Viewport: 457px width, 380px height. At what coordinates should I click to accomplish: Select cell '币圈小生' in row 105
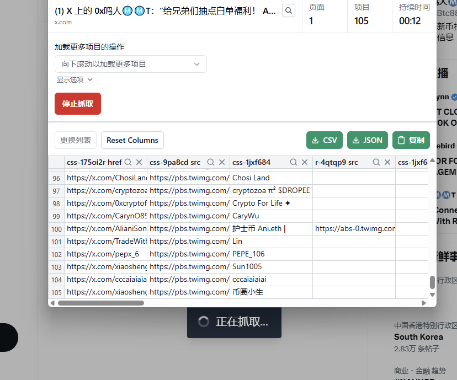272,292
